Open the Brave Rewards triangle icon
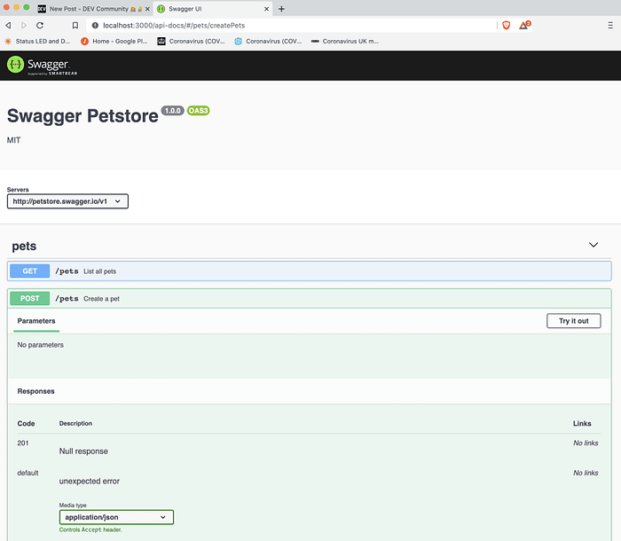Image resolution: width=621 pixels, height=541 pixels. 524,26
